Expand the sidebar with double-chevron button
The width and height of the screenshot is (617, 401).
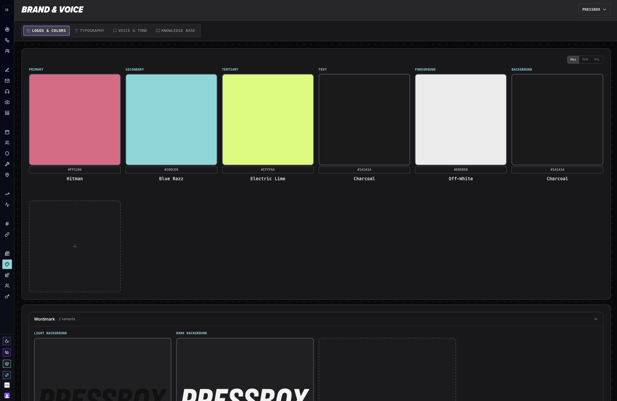(x=7, y=10)
